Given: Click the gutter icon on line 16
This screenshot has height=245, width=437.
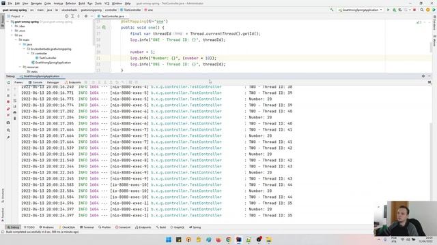Looking at the screenshot, I should click(x=104, y=27).
